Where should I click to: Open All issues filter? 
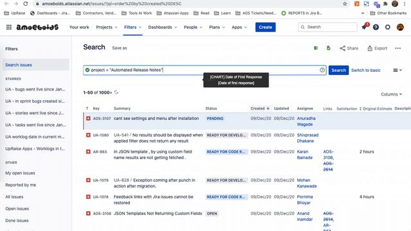(14, 197)
